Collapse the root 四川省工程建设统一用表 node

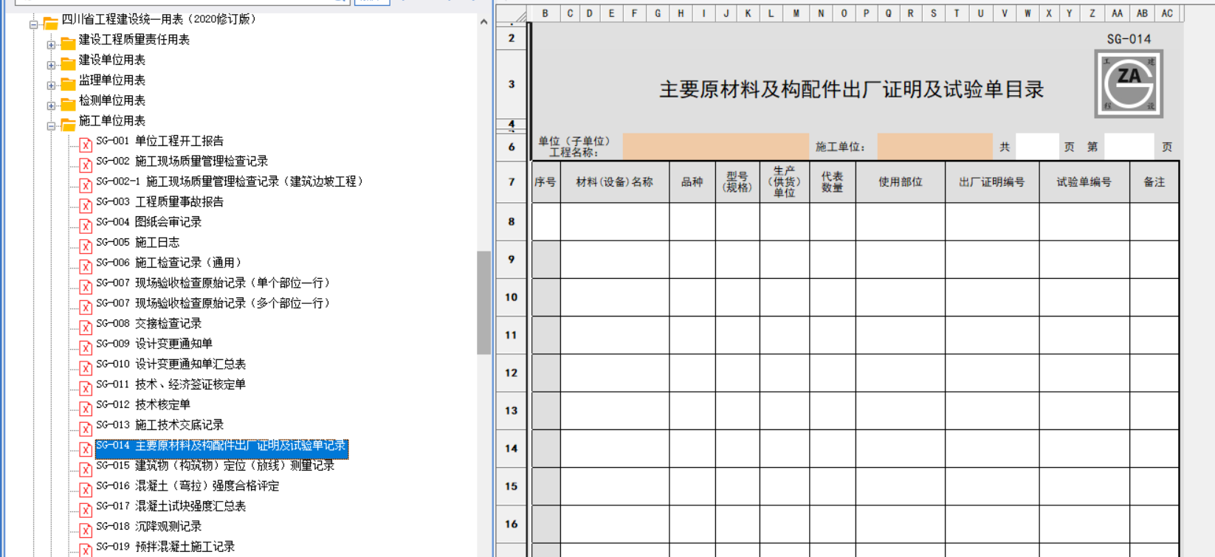(x=33, y=25)
